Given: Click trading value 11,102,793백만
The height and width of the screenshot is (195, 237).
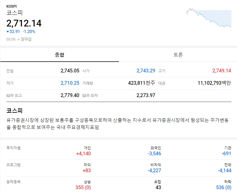Looking at the screenshot, I should click(214, 83).
